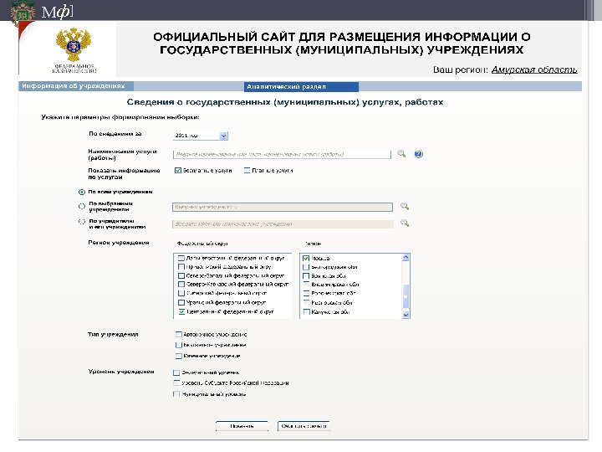Check Уровень субъекта Российской Федерации
Image resolution: width=602 pixels, height=452 pixels.
[x=176, y=383]
